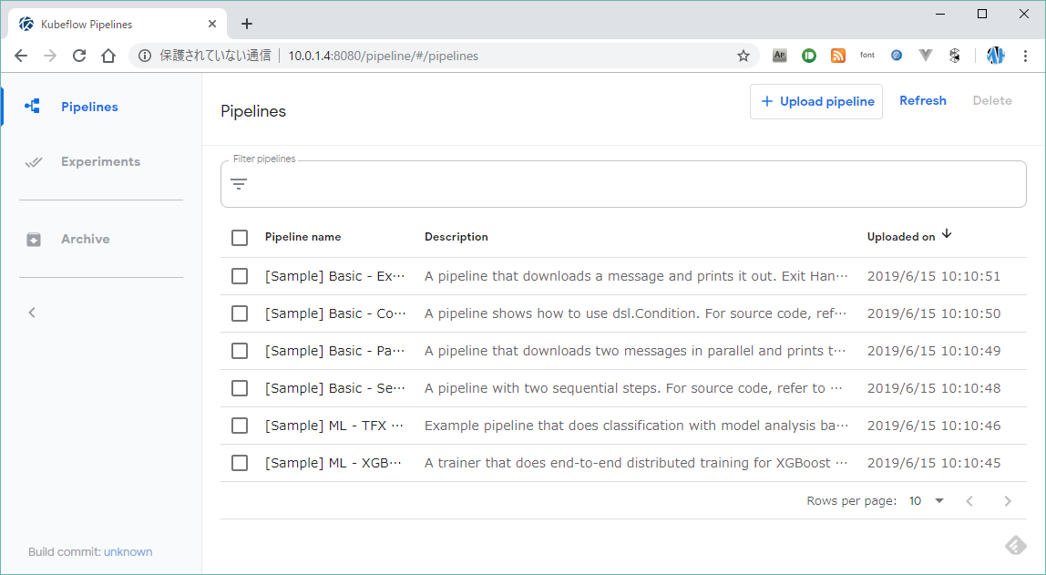The height and width of the screenshot is (575, 1046).
Task: Check the 10:10:49 pipeline row checkbox
Action: pos(240,351)
